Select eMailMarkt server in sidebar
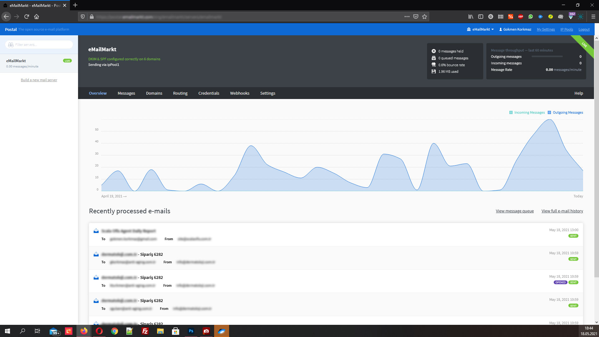599x337 pixels. tap(39, 63)
